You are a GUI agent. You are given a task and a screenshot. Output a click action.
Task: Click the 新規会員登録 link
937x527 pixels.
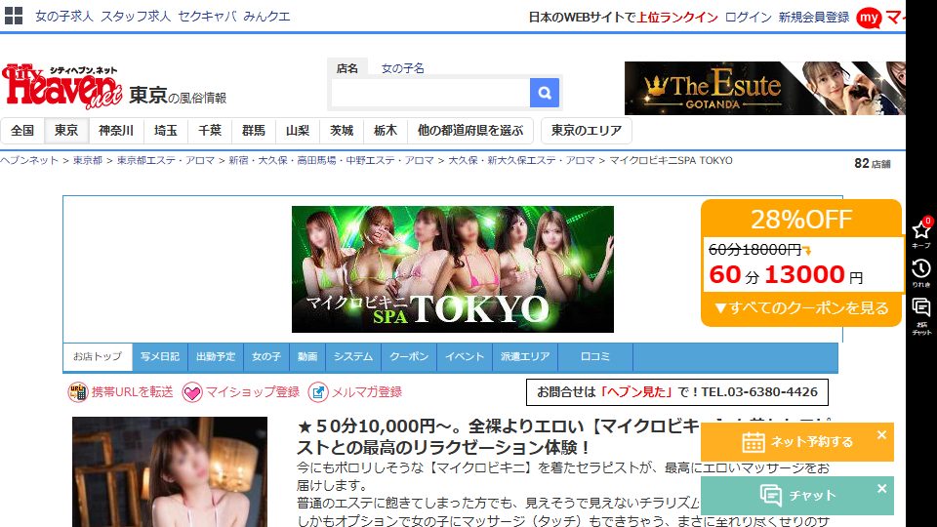coord(814,18)
